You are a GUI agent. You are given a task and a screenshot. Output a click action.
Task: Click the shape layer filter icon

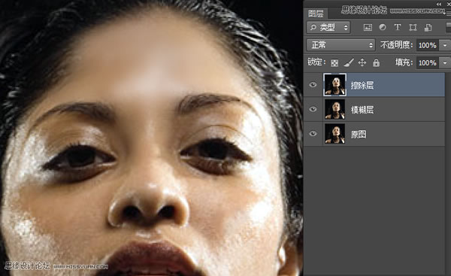click(413, 27)
